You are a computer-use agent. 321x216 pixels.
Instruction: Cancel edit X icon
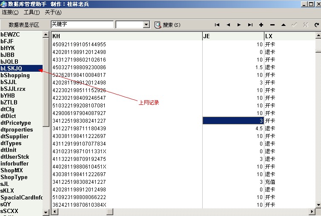click(x=306, y=25)
